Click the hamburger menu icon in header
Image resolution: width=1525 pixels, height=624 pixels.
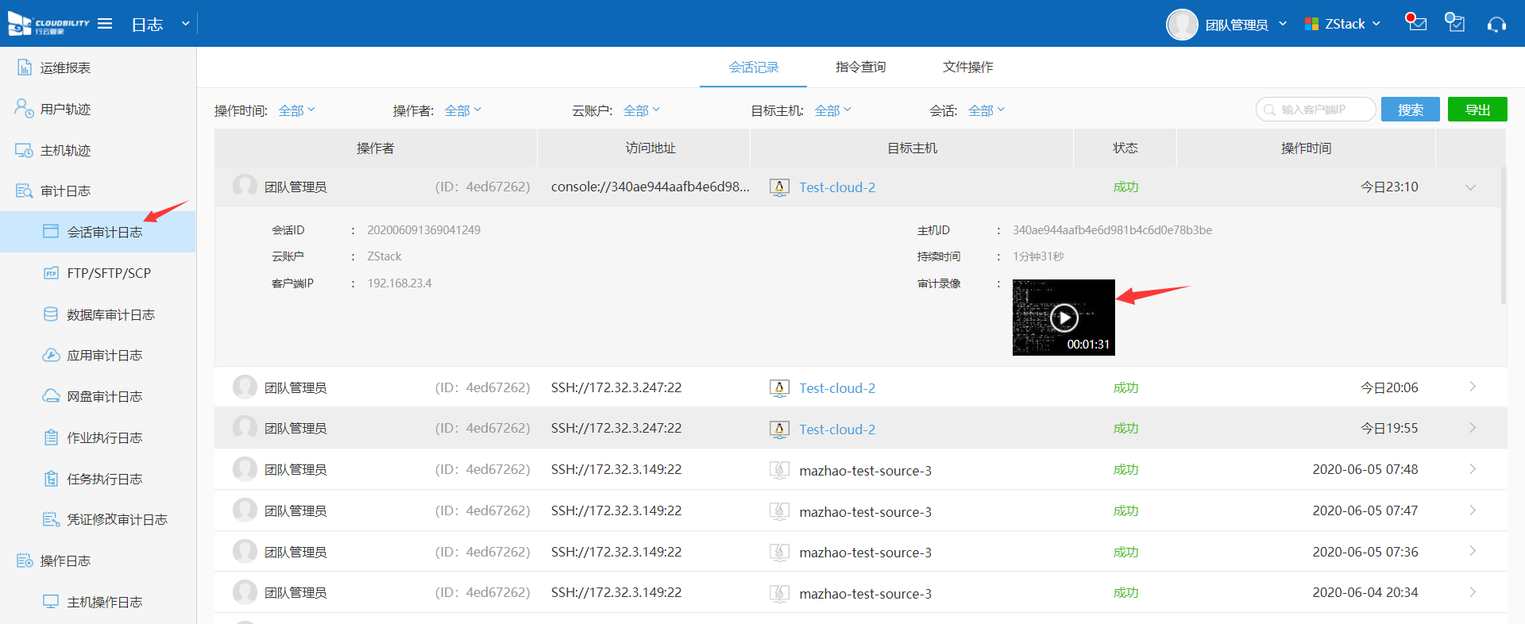[x=105, y=24]
